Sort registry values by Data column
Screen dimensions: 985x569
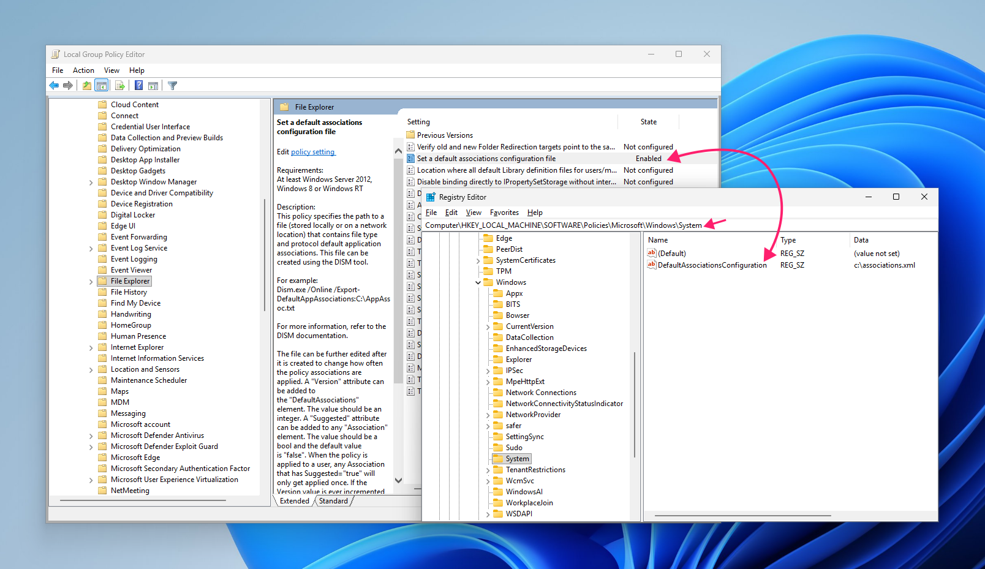click(893, 240)
